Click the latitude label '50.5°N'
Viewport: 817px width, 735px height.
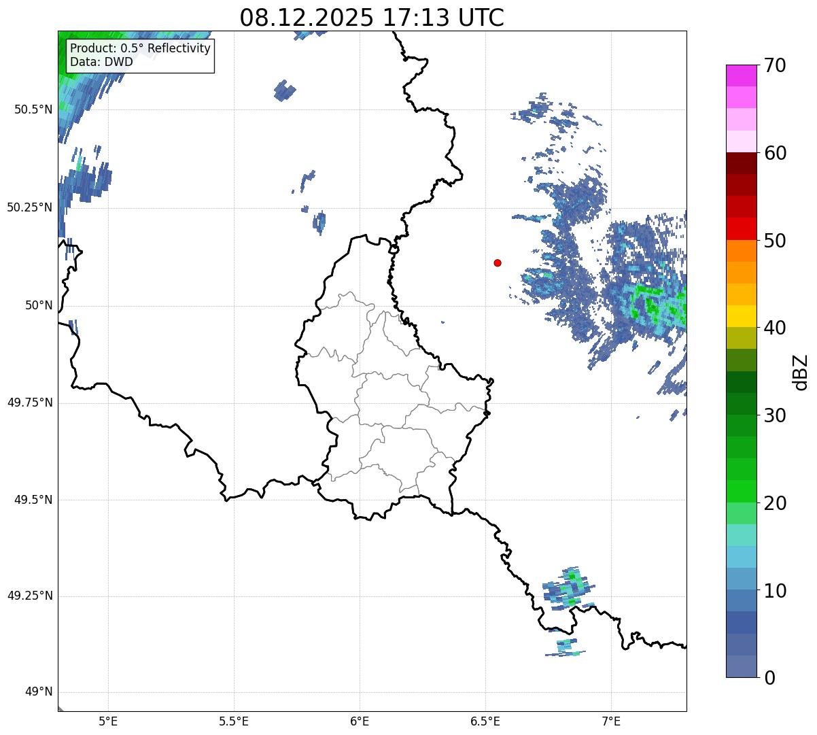pos(33,109)
